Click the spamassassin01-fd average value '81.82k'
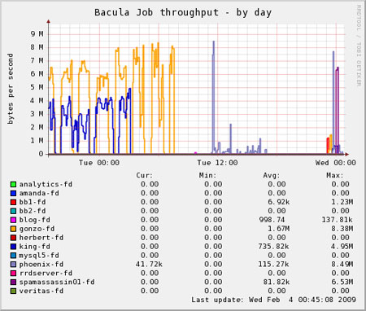The image size is (366, 311). click(x=277, y=282)
